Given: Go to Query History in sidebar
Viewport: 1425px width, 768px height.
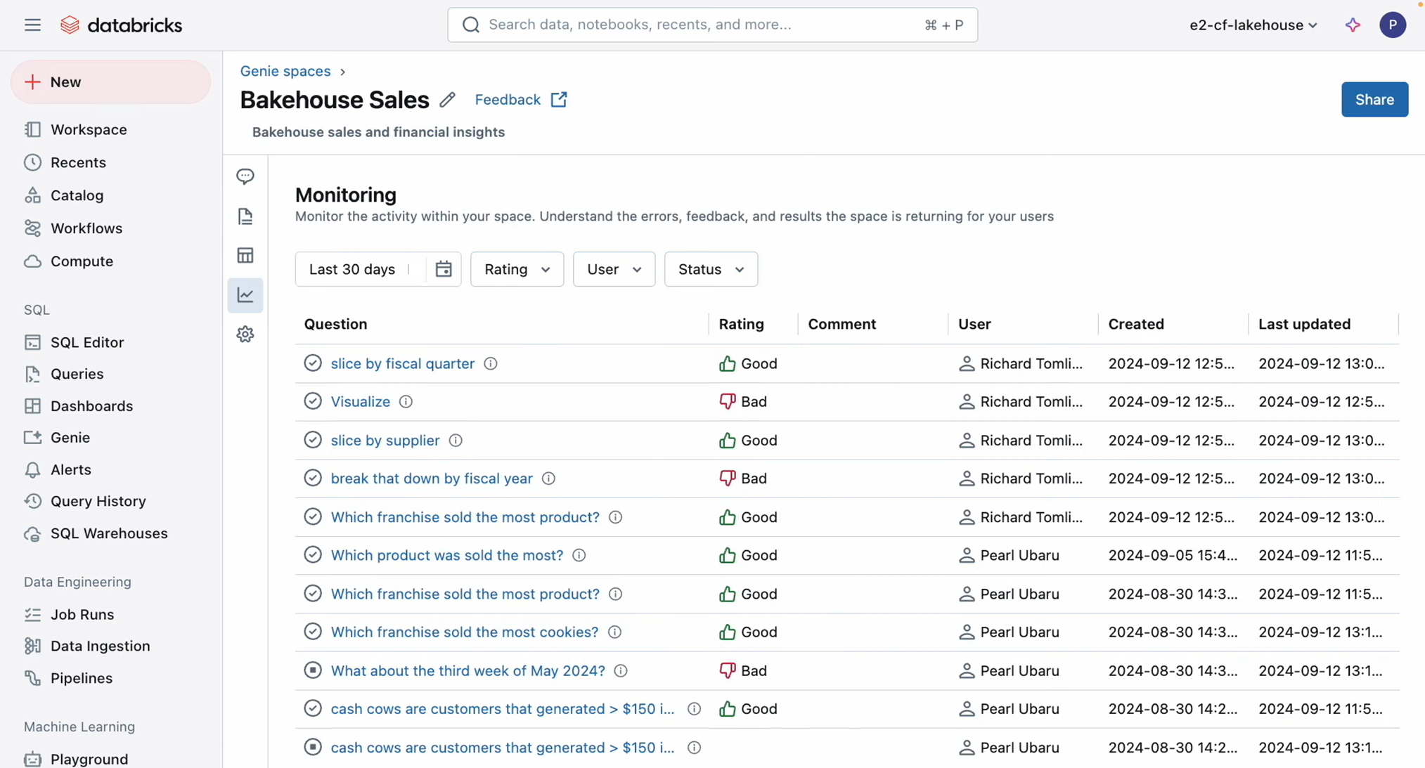Looking at the screenshot, I should click(98, 501).
